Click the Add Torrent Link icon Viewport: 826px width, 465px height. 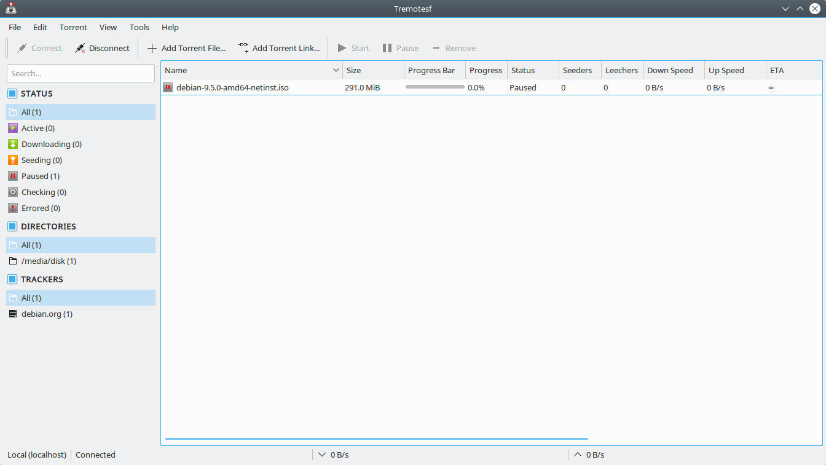coord(243,48)
